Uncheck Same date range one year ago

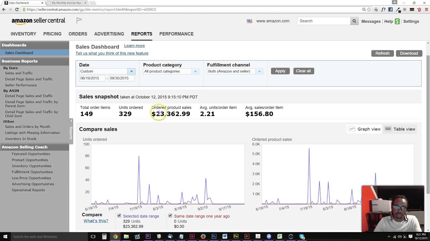pos(170,216)
